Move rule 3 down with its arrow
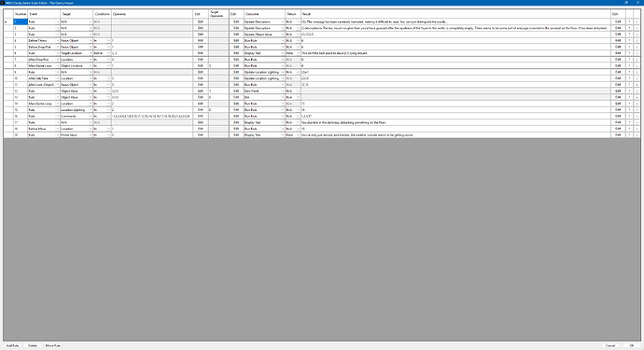The width and height of the screenshot is (644, 350). click(637, 35)
